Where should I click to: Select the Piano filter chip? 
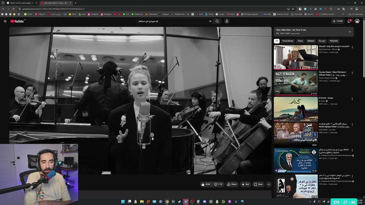pos(300,41)
